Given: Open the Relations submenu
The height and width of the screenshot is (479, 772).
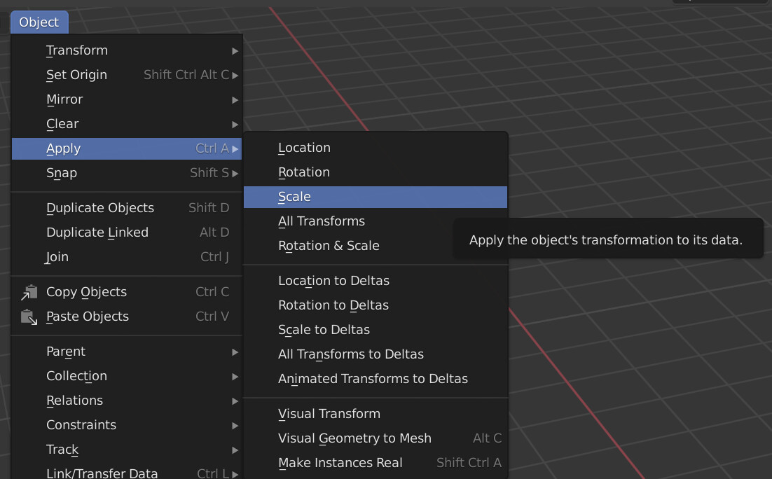Looking at the screenshot, I should [x=74, y=400].
